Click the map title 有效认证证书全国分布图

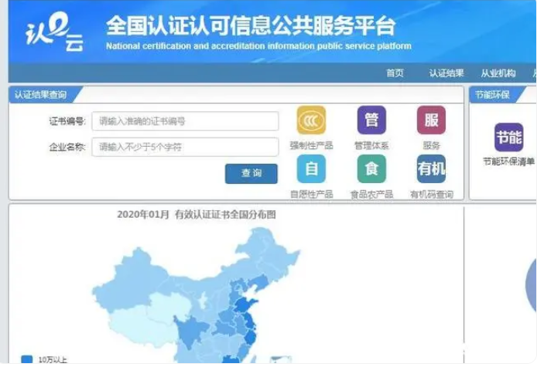[225, 215]
